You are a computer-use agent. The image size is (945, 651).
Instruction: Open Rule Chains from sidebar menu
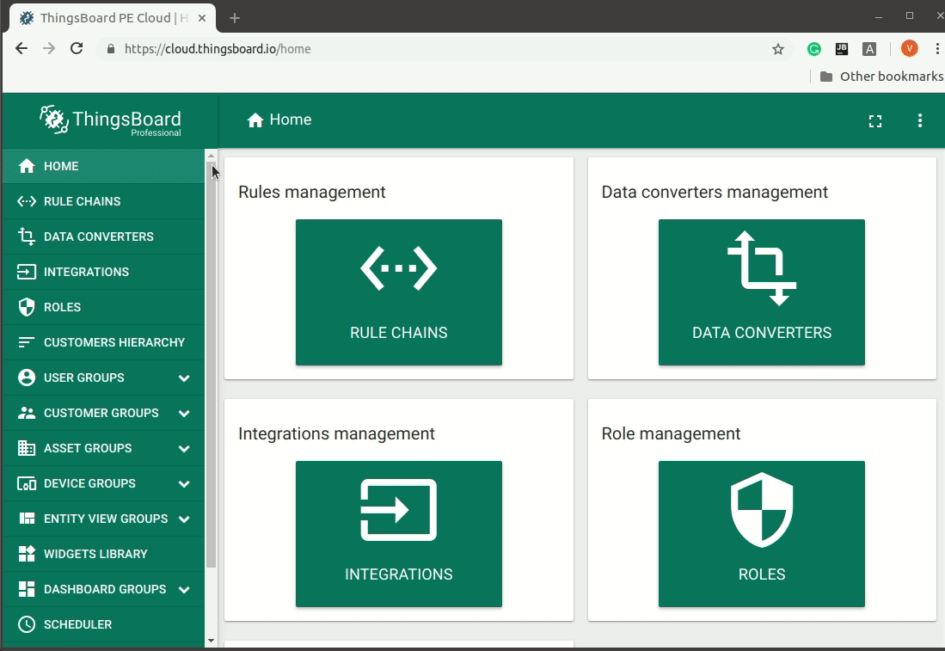(x=82, y=201)
